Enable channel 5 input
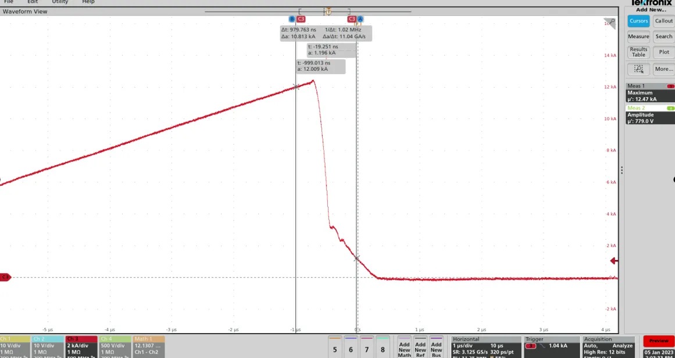Screen dimensions: 675x358 point(335,346)
